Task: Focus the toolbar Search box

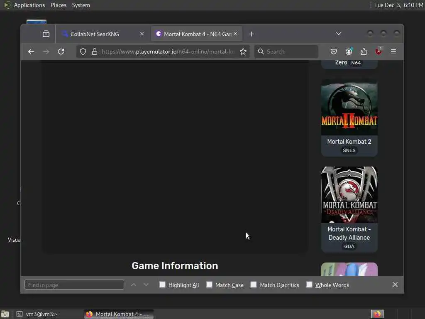Action: pos(286,52)
